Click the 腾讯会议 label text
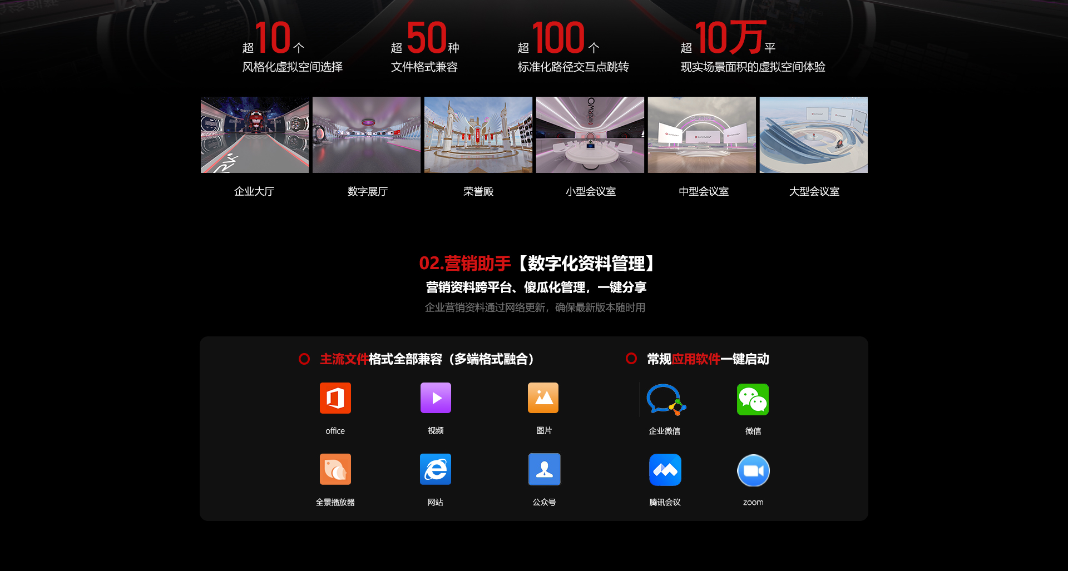 [665, 502]
